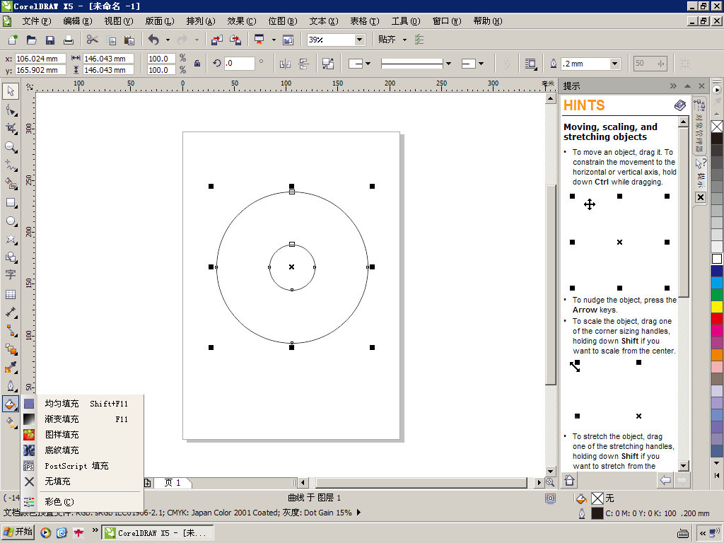This screenshot has width=724, height=543.
Task: Choose 无填充 from fill flyout
Action: (x=82, y=481)
